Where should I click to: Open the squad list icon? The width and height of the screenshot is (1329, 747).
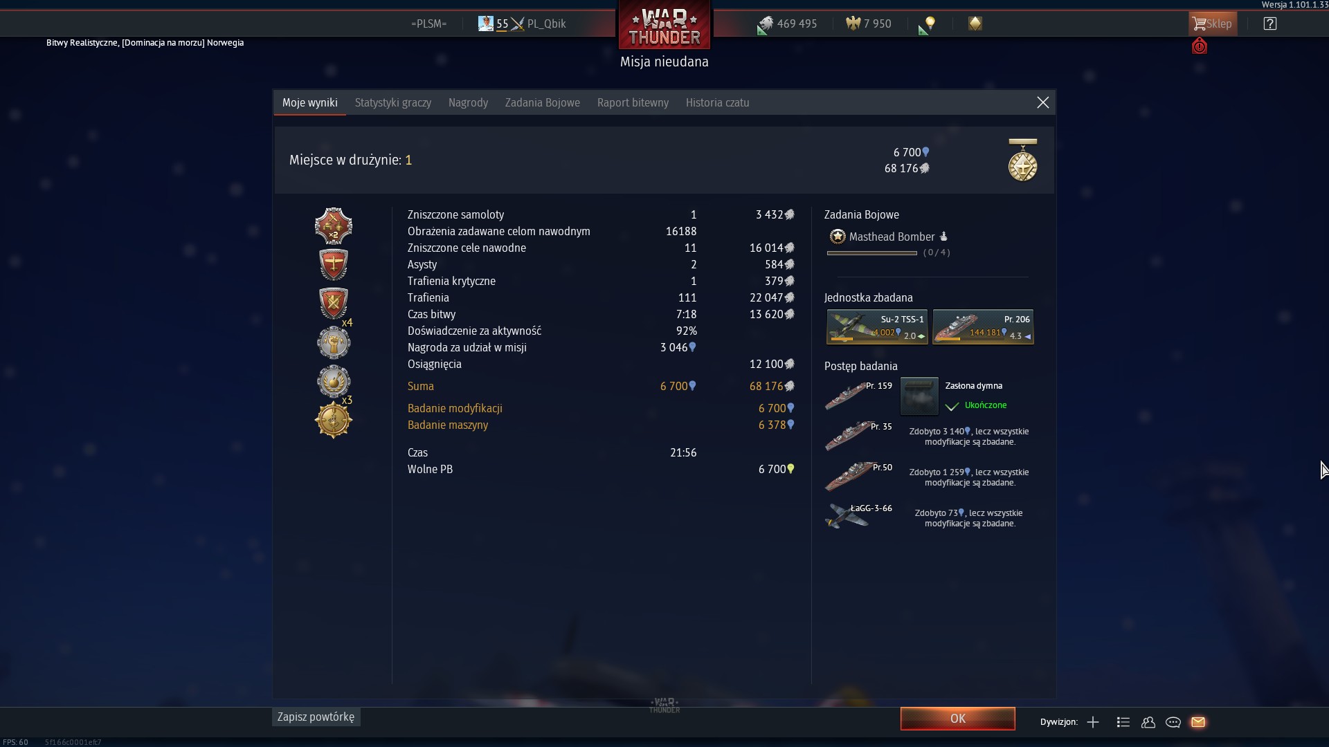point(1123,722)
